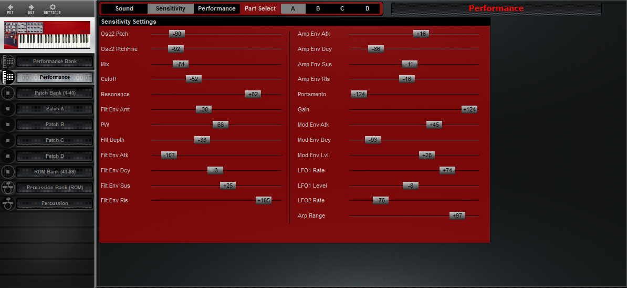Select part D in Part Select
627x288 pixels.
point(367,9)
